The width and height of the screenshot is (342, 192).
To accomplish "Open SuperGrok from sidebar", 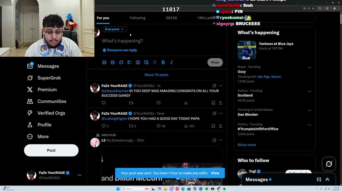I will pos(44,78).
